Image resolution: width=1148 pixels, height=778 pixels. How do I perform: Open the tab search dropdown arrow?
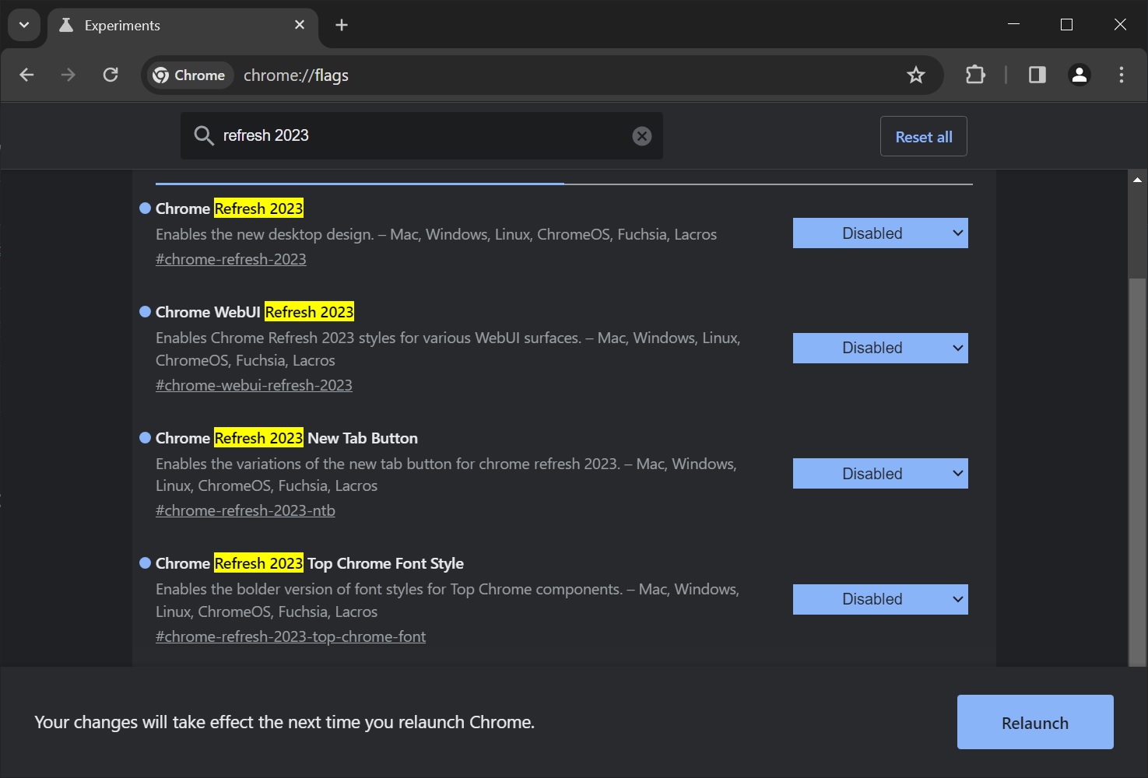[24, 25]
